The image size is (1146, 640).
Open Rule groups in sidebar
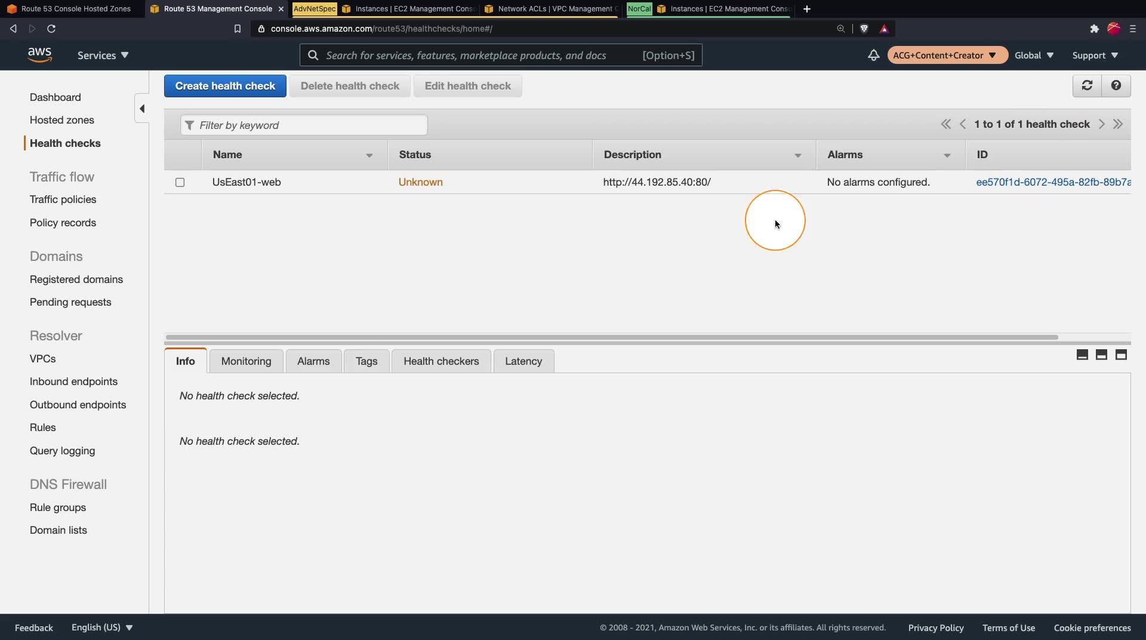[58, 507]
